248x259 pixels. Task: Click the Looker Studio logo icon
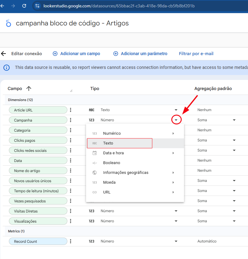[8, 23]
